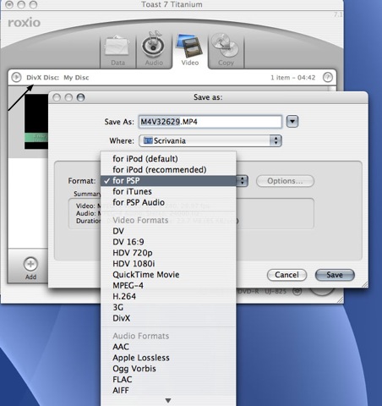Select Apple Lossless audio format

click(x=168, y=358)
